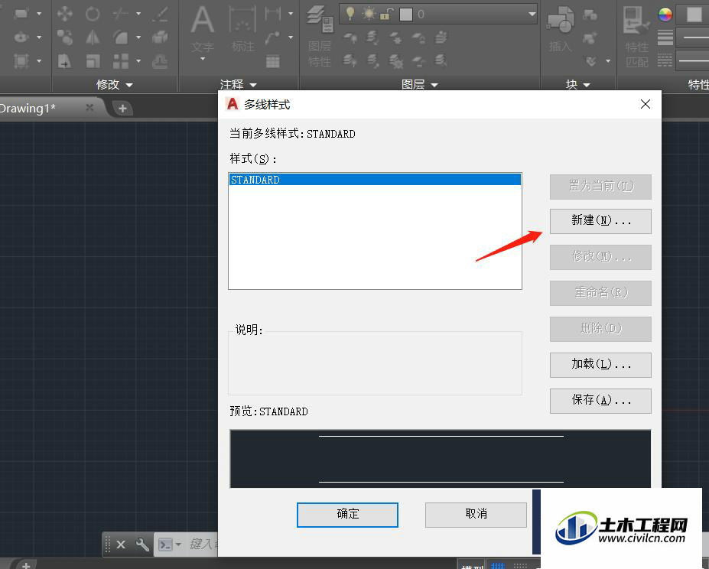Select the Explode tool icon
709x569 pixels.
click(160, 37)
